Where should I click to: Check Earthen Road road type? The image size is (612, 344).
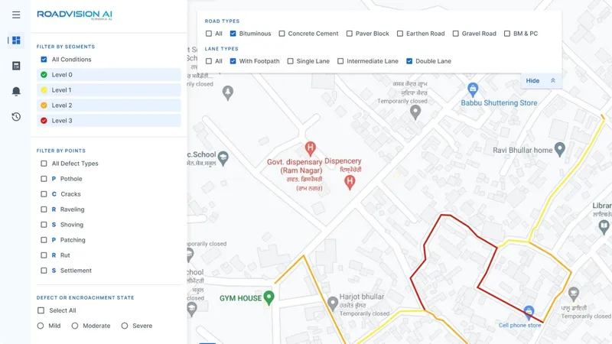[x=400, y=34]
